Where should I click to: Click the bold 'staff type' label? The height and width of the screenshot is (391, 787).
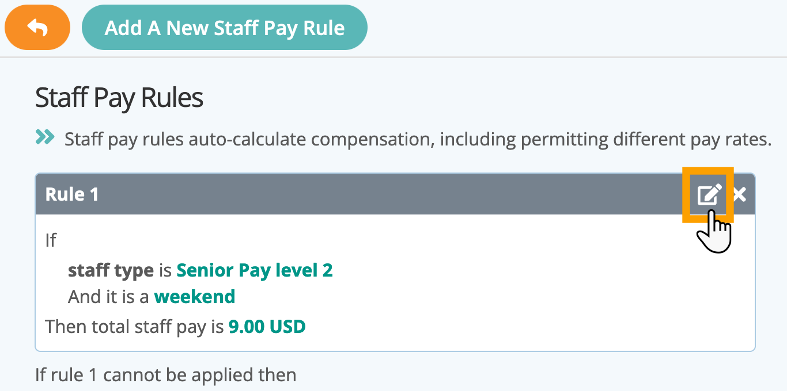click(111, 270)
